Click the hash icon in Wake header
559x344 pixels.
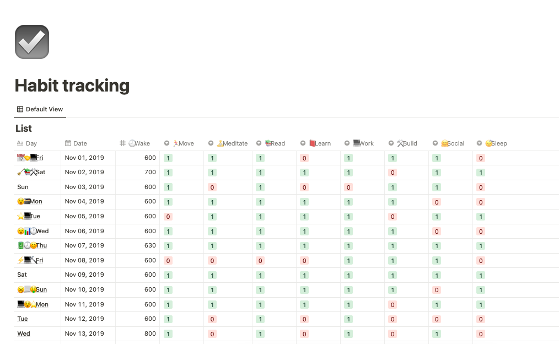[x=123, y=143]
